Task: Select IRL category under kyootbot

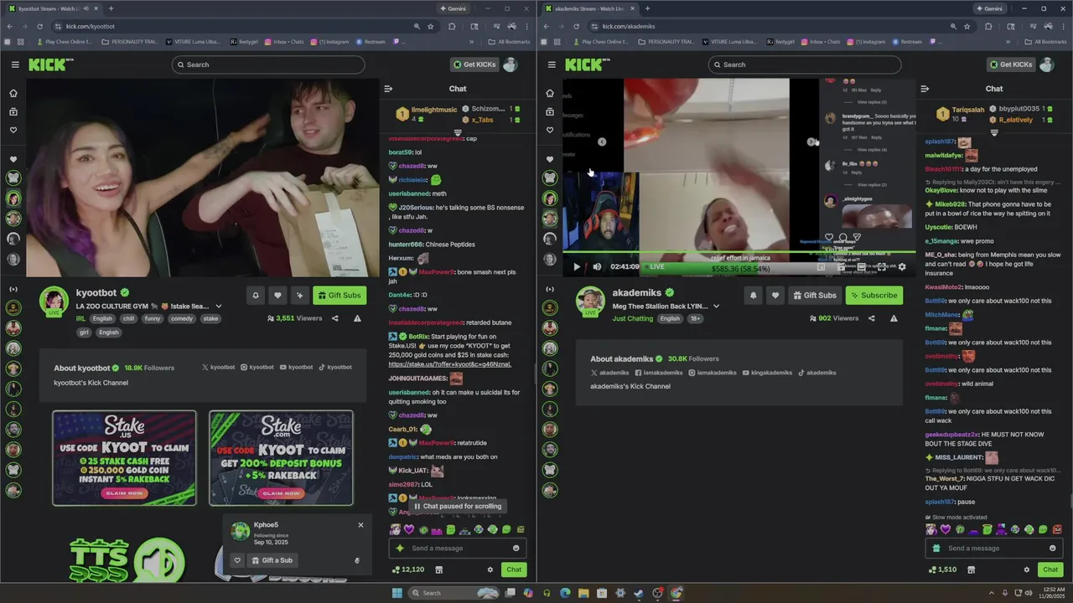Action: [x=80, y=318]
